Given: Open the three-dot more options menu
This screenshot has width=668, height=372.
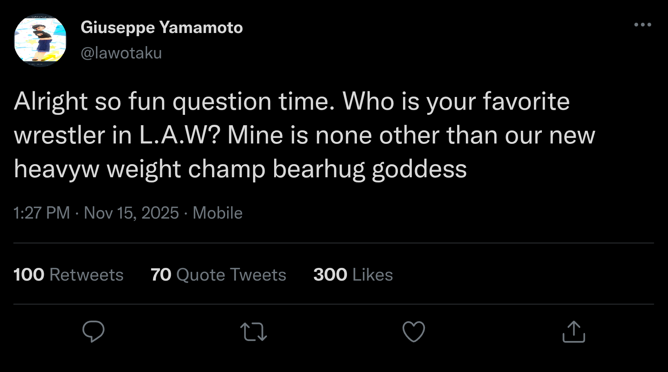Looking at the screenshot, I should click(x=643, y=25).
